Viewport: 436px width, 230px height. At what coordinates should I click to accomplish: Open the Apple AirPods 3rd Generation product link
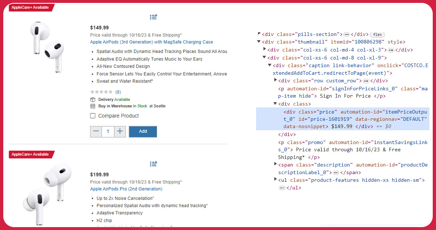(152, 42)
